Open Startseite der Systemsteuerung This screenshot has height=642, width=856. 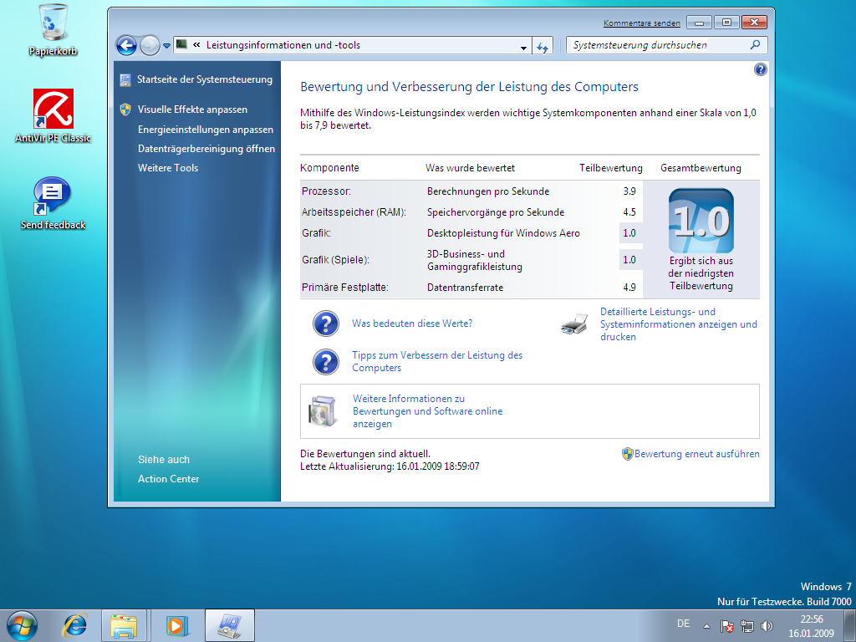(x=205, y=79)
